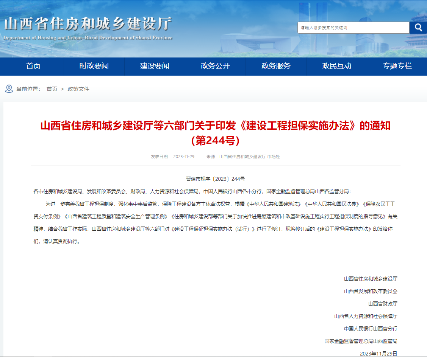Screen dimensions: 427x357
Task: Open the 政民互动 navigation menu item
Action: coord(336,67)
